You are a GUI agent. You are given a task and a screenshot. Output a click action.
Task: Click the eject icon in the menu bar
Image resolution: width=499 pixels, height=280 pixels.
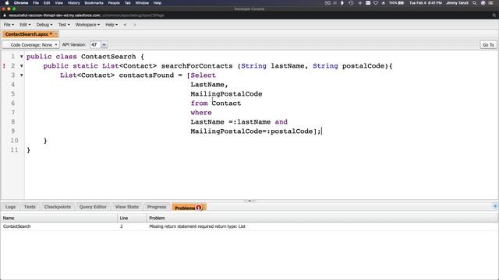[x=384, y=3]
